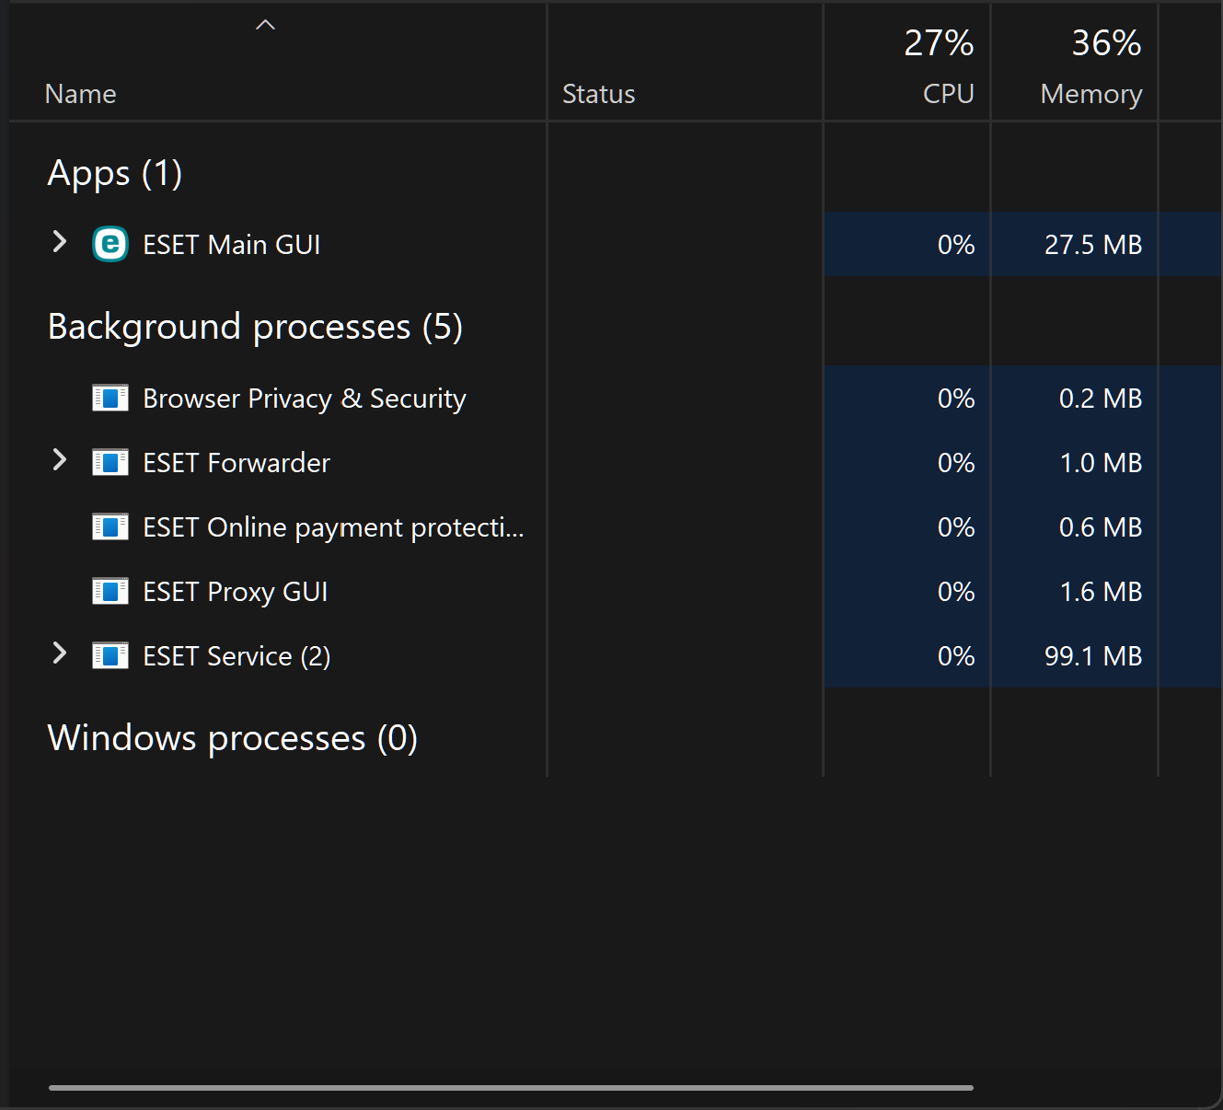Click the horizontal scrollbar at the bottom
1223x1110 pixels.
tap(511, 1088)
